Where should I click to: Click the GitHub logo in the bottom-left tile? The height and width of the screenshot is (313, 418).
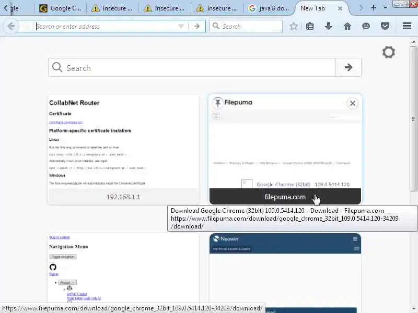click(x=53, y=267)
